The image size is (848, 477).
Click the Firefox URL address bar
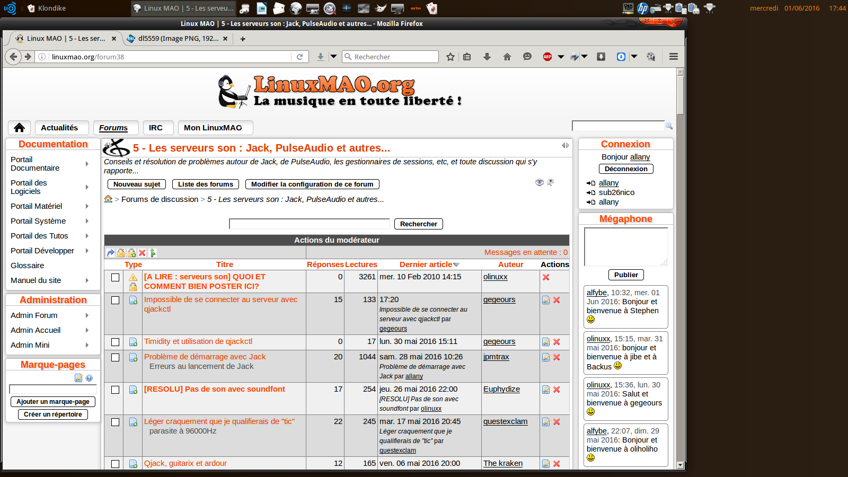(x=171, y=57)
